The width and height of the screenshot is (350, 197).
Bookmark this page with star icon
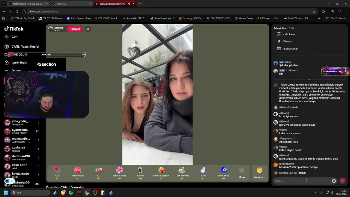coord(314,11)
